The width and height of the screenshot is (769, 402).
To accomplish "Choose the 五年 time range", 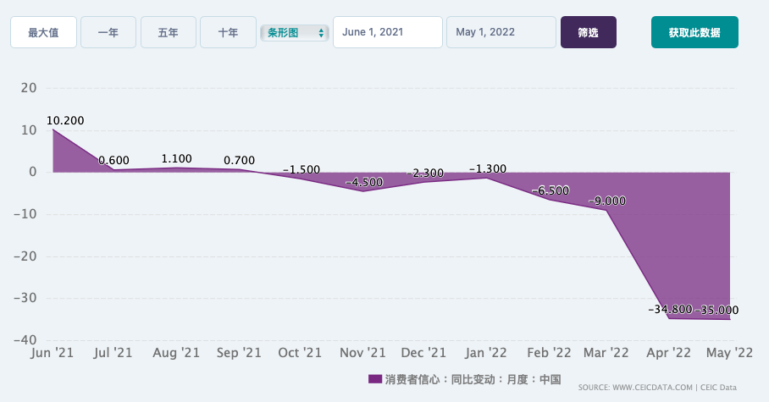I will [x=169, y=32].
